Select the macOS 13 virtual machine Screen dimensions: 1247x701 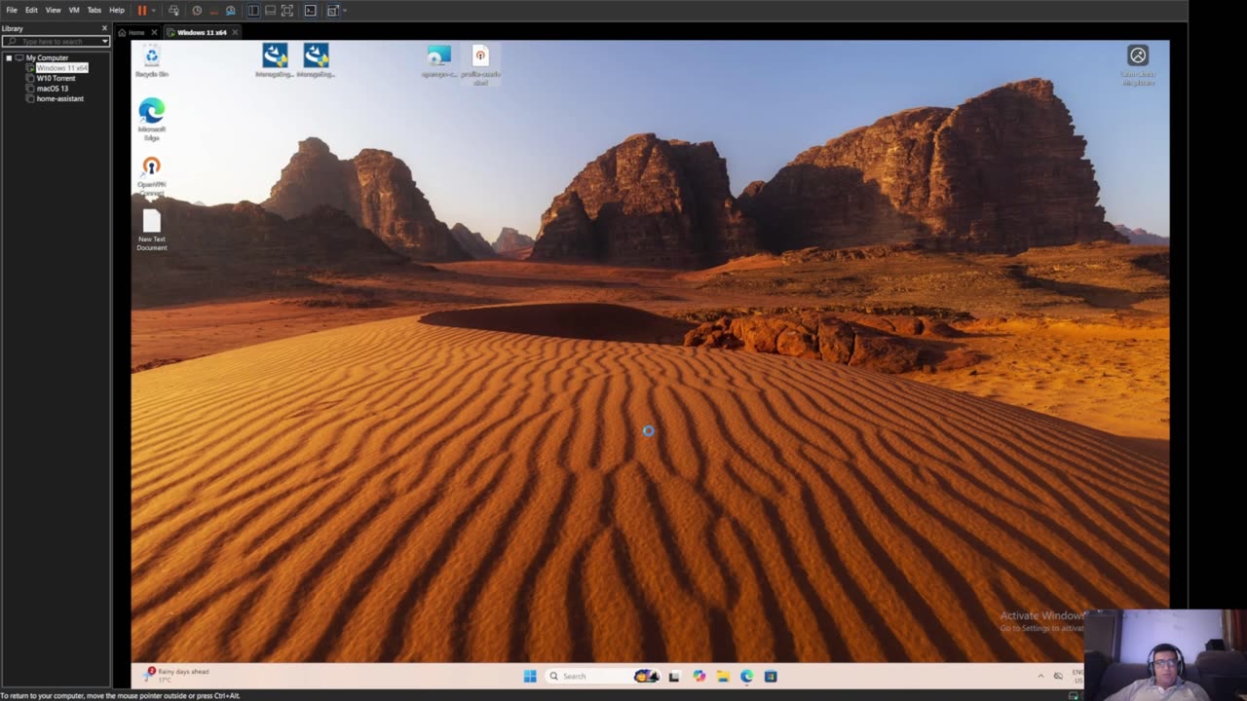53,89
